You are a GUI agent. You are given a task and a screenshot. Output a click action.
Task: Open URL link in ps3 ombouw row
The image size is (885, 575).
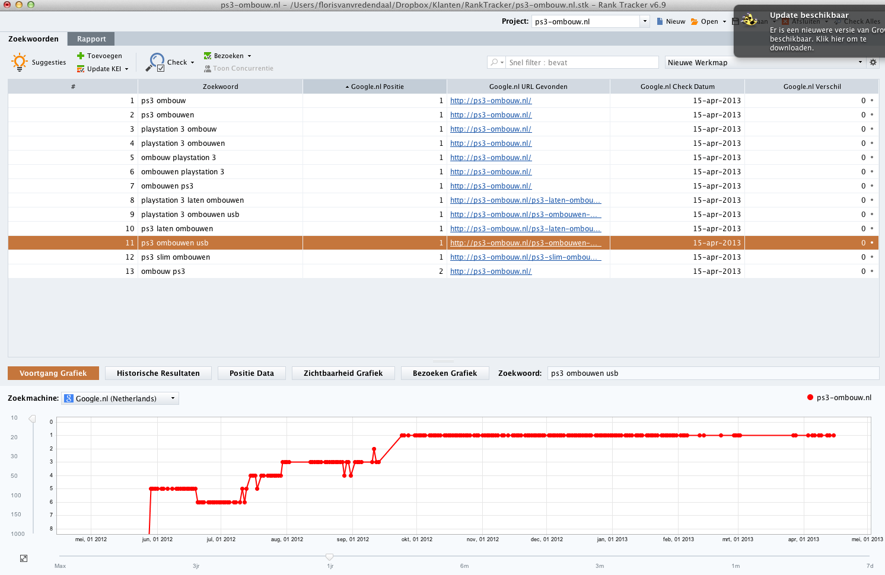[491, 101]
